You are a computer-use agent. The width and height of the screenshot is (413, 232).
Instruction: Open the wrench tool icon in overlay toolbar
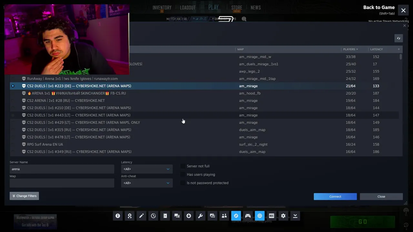tap(200, 216)
